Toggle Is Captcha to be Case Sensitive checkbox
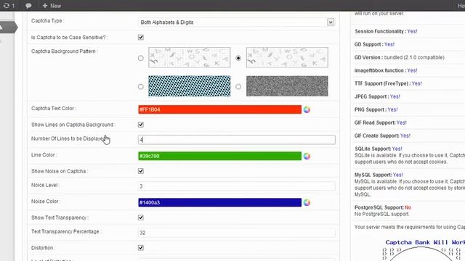Viewport: 465px width, 261px height. click(x=141, y=37)
